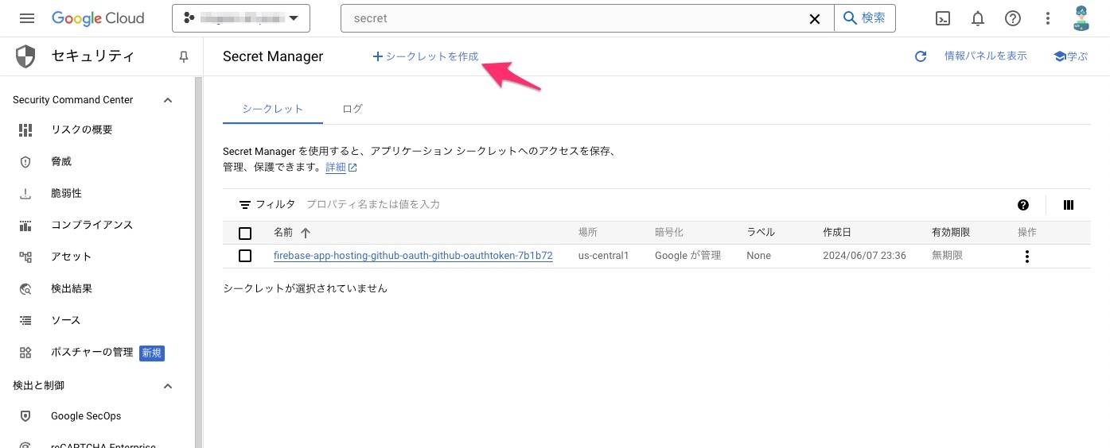Click シークレットを作成 to create a secret
The width and height of the screenshot is (1110, 448).
coord(426,56)
